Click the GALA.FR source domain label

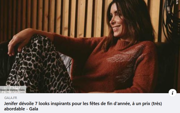click(11, 98)
